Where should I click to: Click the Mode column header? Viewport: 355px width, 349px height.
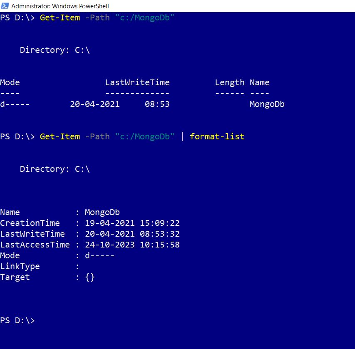pyautogui.click(x=10, y=82)
